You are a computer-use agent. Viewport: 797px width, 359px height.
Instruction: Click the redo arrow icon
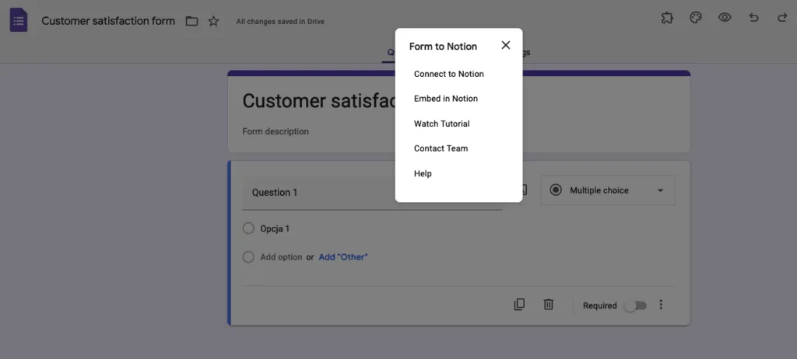781,18
